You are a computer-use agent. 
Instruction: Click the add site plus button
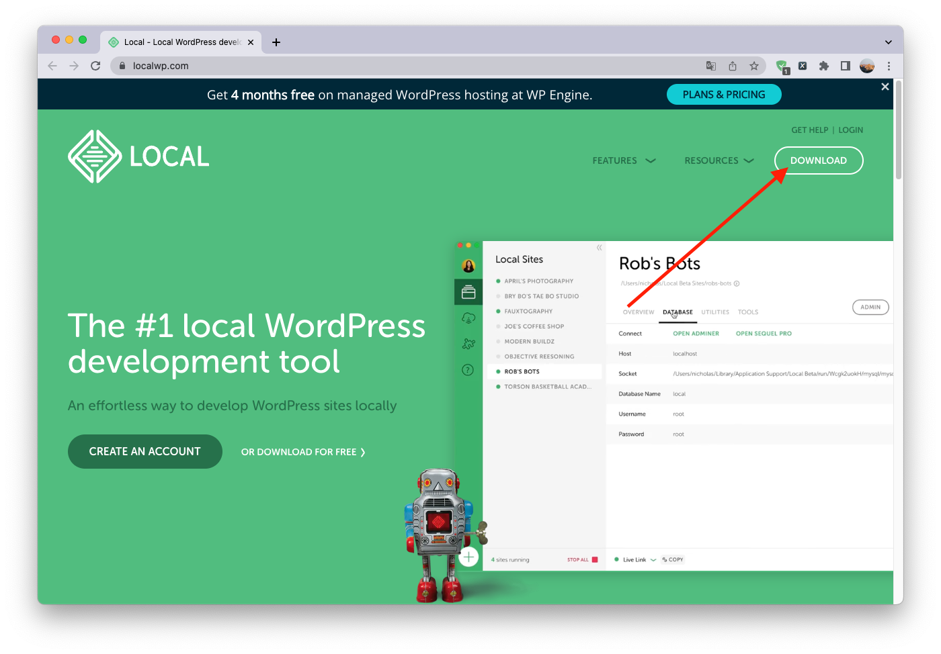pos(468,557)
